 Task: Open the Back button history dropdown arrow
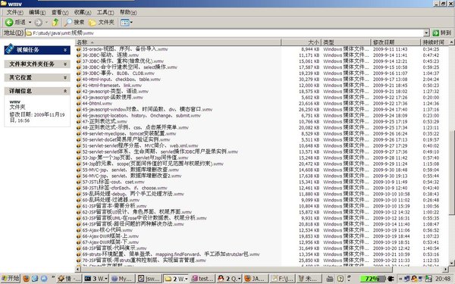(x=30, y=22)
